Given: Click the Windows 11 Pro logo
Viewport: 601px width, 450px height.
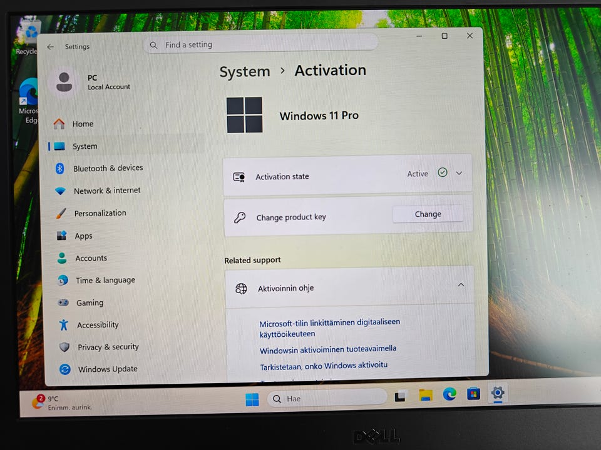Looking at the screenshot, I should 245,115.
